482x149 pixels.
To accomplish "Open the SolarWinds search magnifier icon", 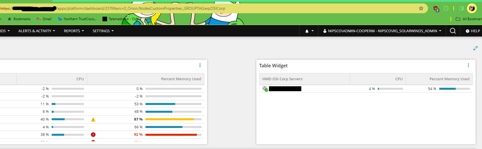I will click(x=453, y=31).
